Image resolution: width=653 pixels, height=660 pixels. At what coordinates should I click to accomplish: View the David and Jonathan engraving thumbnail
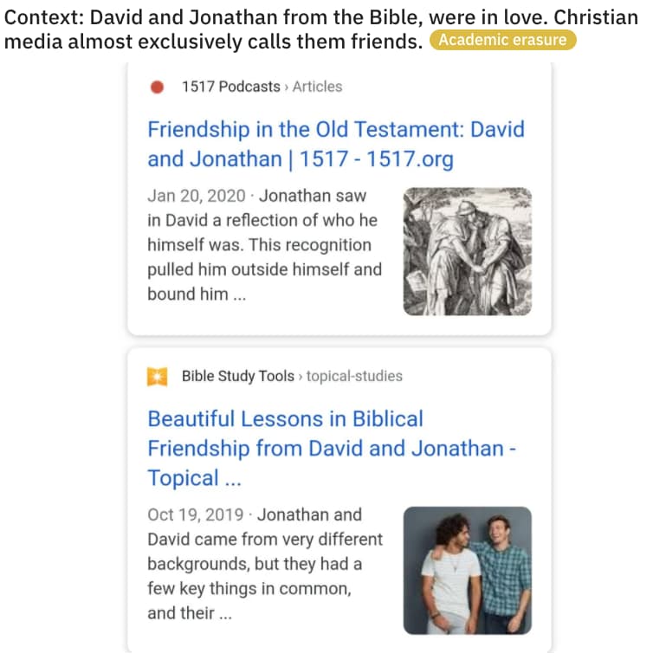pos(468,251)
